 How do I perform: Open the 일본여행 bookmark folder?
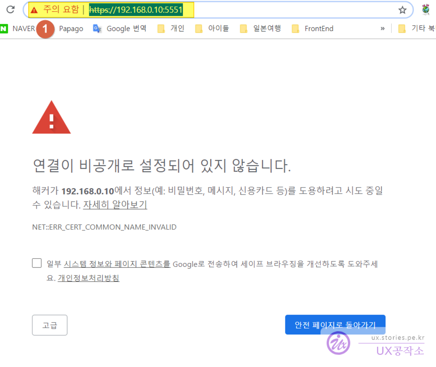point(261,29)
